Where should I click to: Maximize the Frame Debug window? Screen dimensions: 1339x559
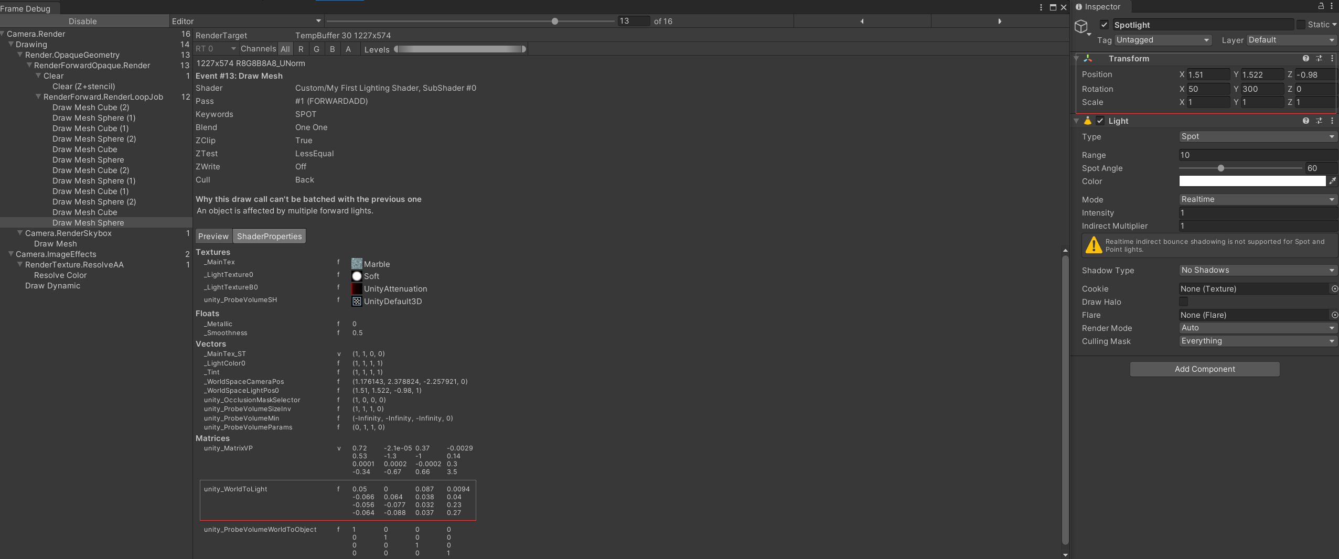pos(1053,7)
